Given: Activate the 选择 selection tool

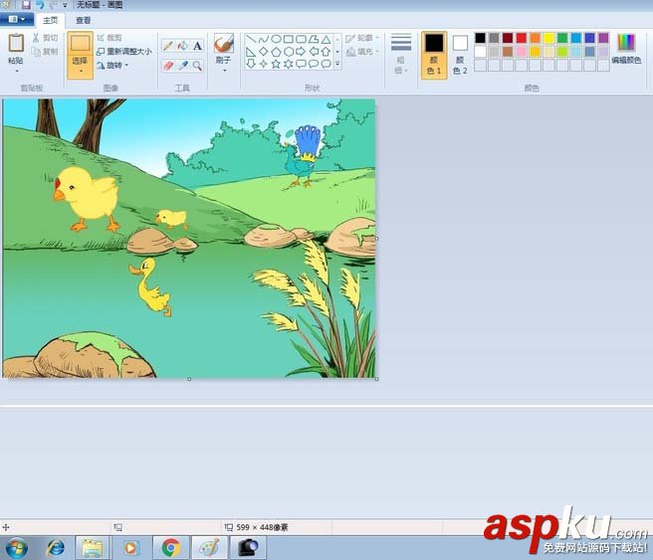Looking at the screenshot, I should 80,44.
